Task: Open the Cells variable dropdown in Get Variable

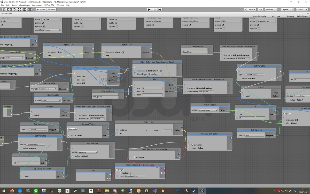Action: [14, 58]
